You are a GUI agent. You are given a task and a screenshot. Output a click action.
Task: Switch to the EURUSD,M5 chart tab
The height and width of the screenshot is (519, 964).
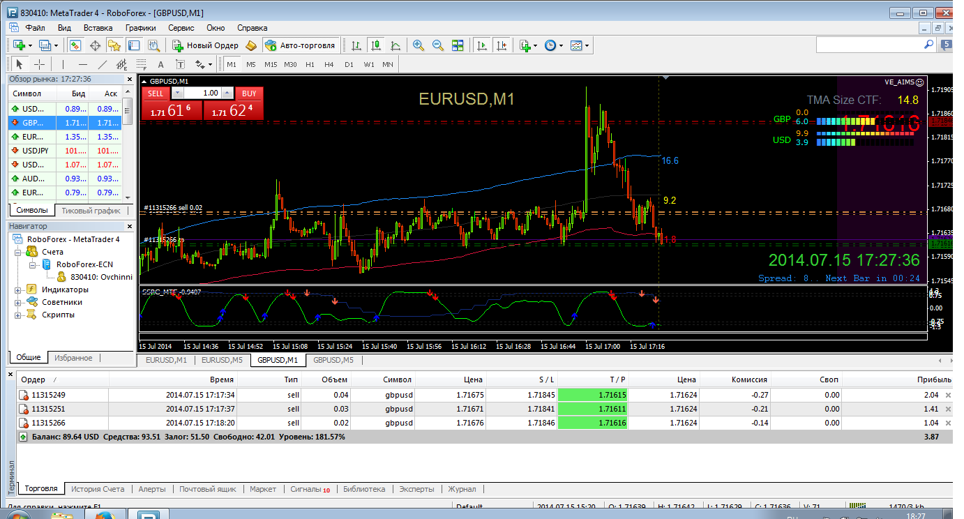click(222, 360)
